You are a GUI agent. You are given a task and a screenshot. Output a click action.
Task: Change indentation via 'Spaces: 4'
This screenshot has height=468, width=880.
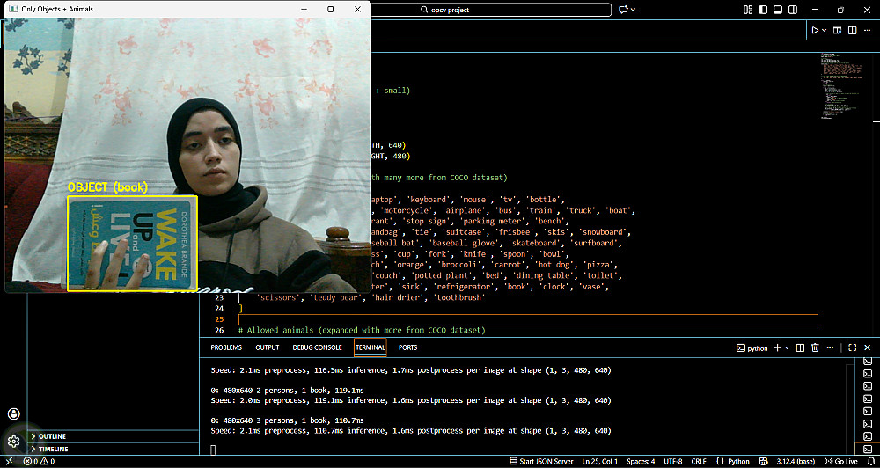pos(641,461)
